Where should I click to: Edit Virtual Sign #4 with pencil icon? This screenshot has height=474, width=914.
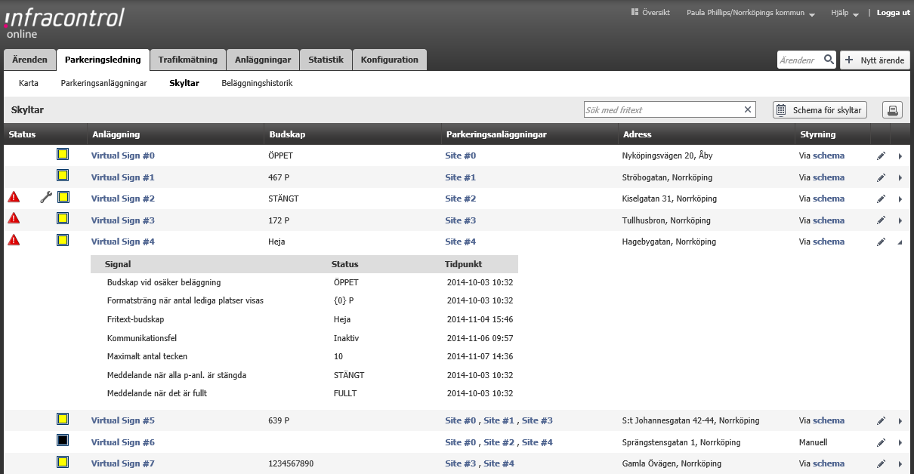coord(881,242)
